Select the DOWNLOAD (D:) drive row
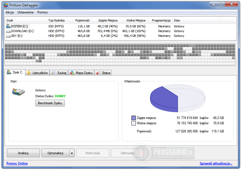The width and height of the screenshot is (241, 169). [121, 31]
